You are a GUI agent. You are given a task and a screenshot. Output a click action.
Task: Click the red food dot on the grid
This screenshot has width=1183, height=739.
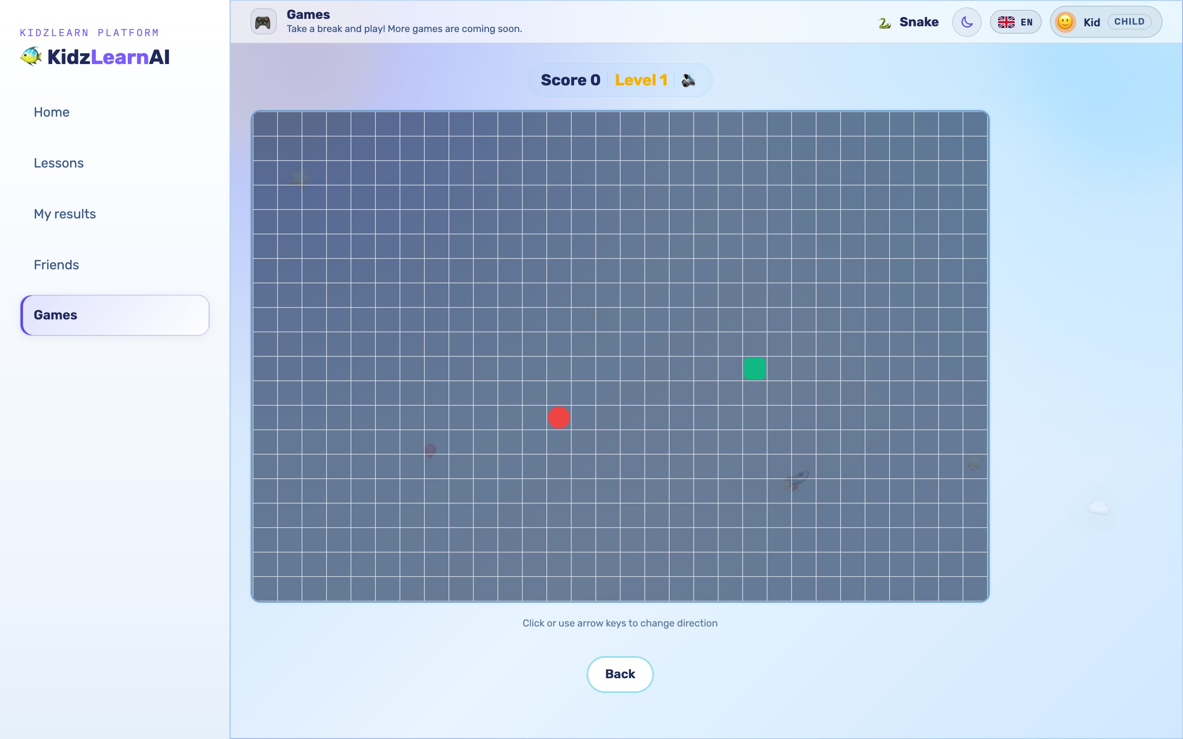[x=559, y=418]
